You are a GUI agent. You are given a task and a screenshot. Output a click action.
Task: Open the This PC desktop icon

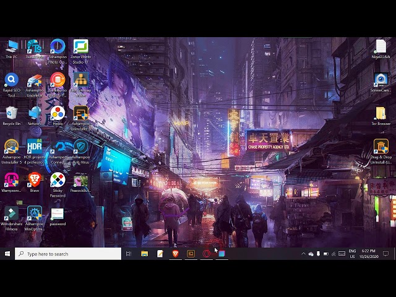(x=11, y=47)
